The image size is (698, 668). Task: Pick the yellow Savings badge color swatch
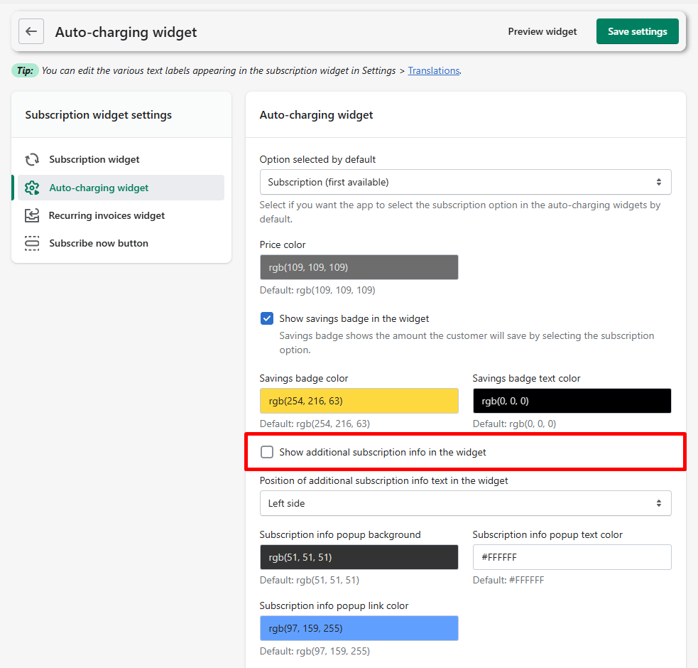[359, 401]
